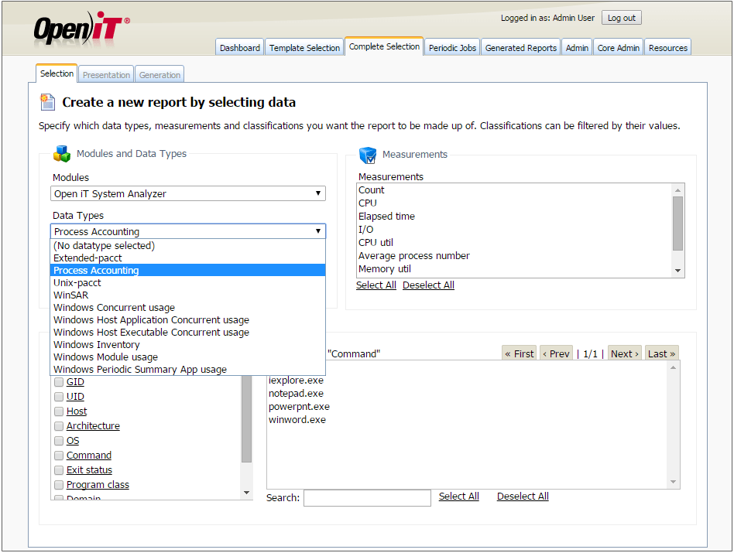Open the Modules dropdown
Screen dimensions: 734x553
point(187,193)
